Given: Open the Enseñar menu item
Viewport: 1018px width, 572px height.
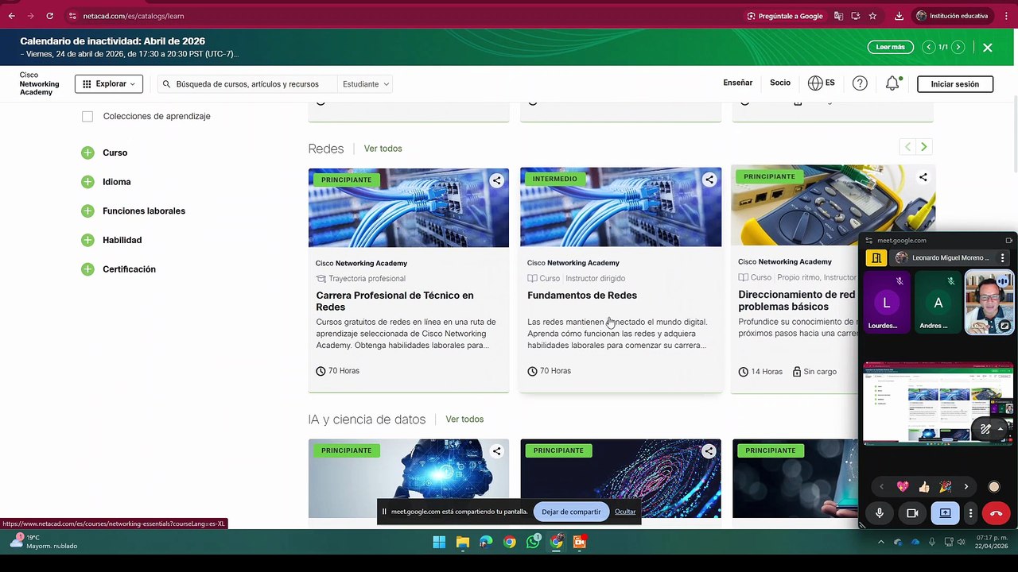Looking at the screenshot, I should [737, 83].
